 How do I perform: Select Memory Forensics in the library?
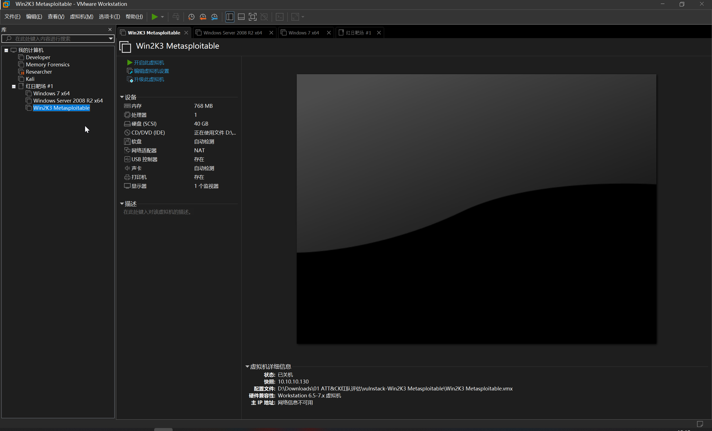click(x=47, y=65)
